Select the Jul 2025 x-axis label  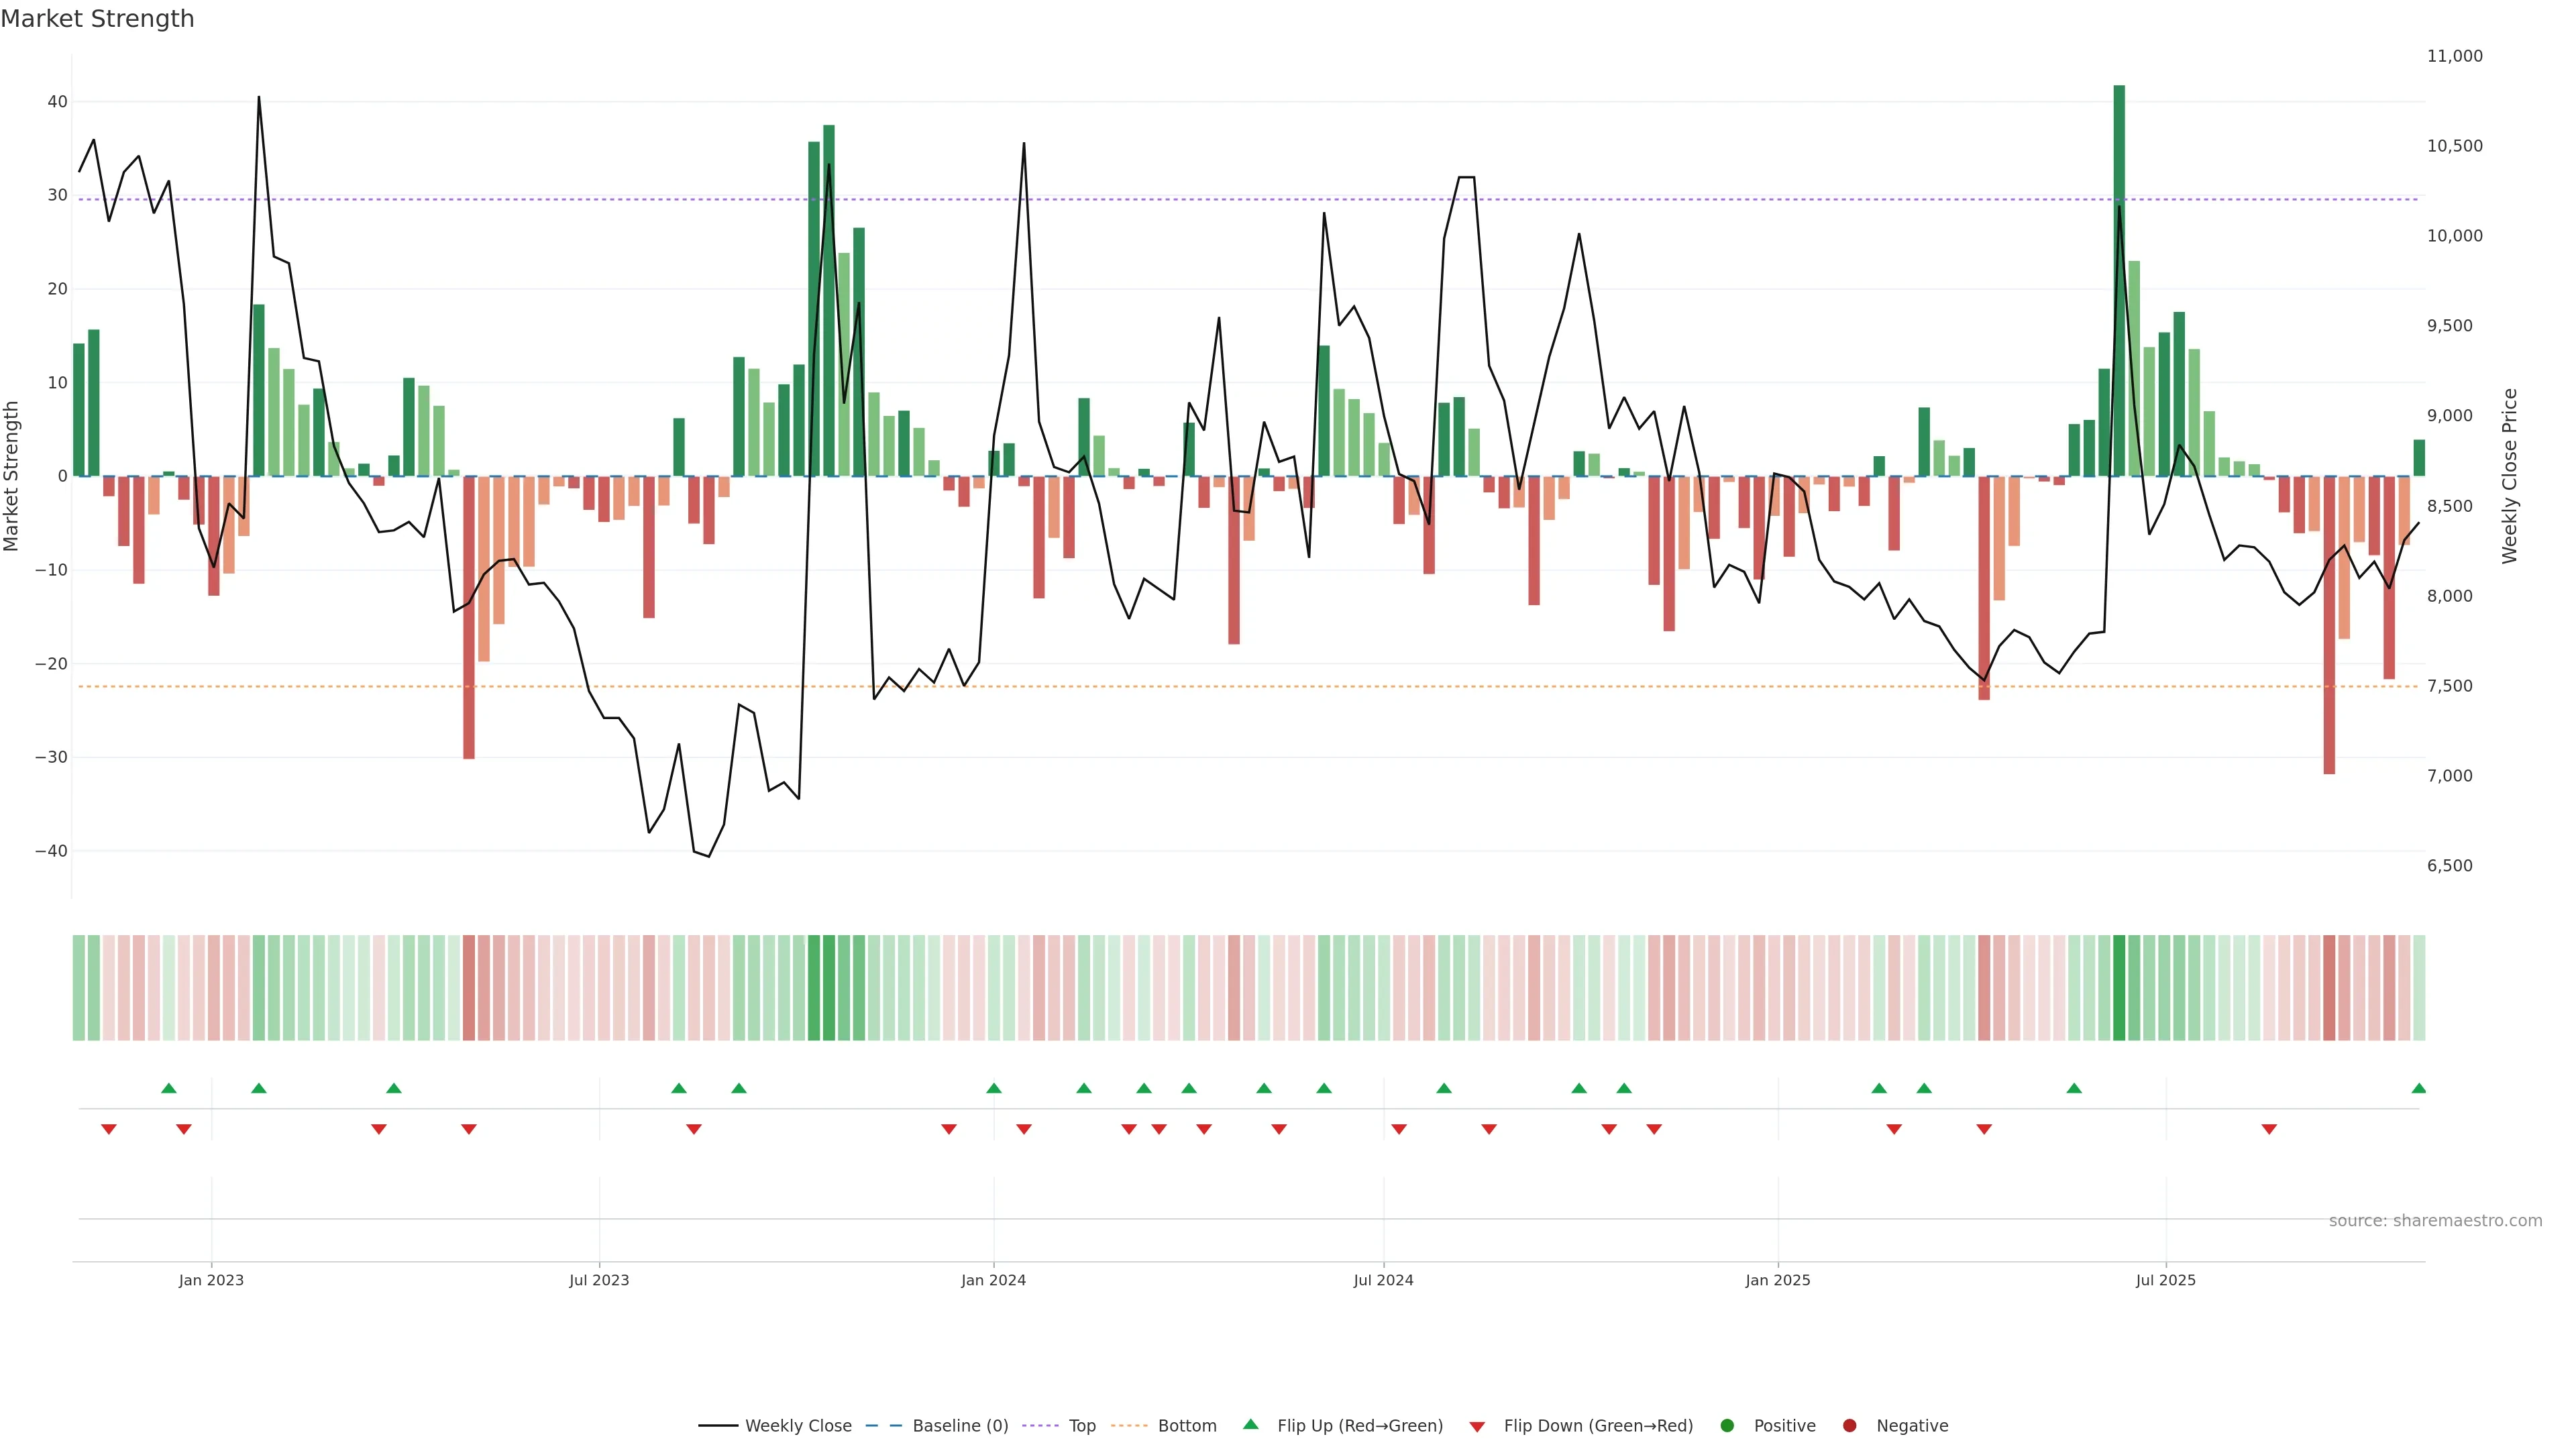tap(2165, 1280)
